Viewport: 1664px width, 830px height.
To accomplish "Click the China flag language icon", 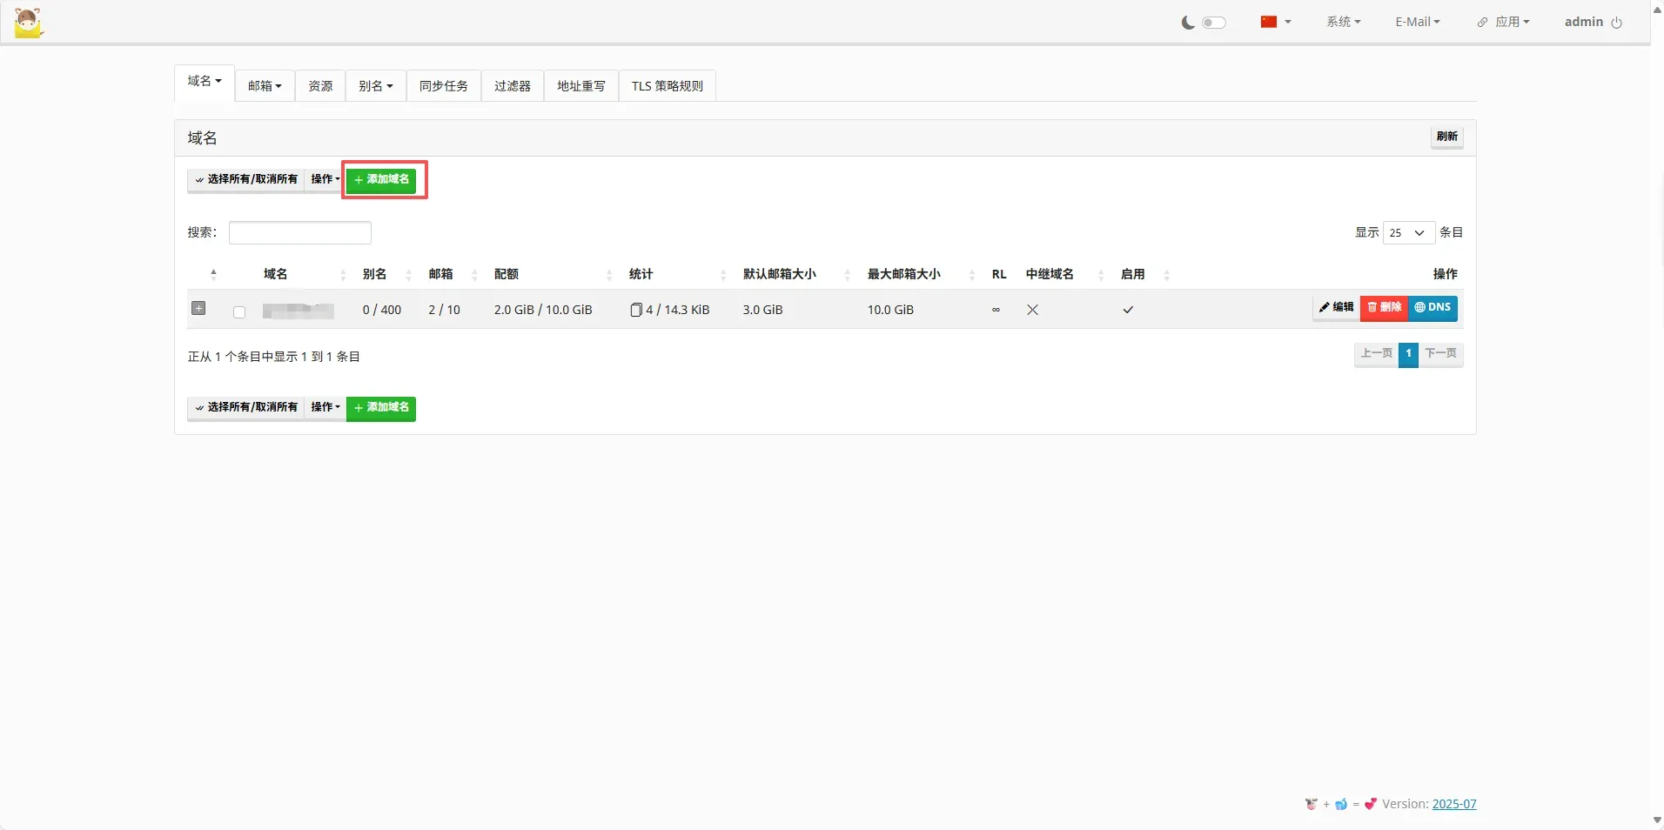I will tap(1269, 22).
